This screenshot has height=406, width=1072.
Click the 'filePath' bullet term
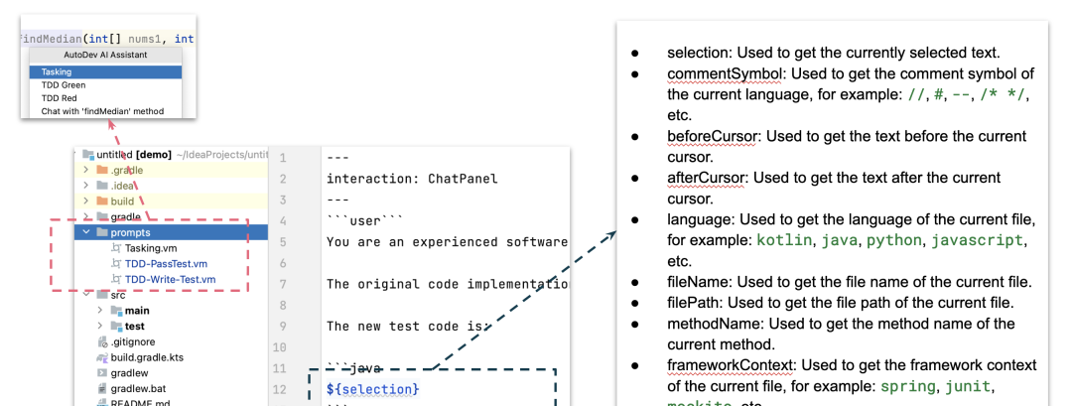click(693, 303)
